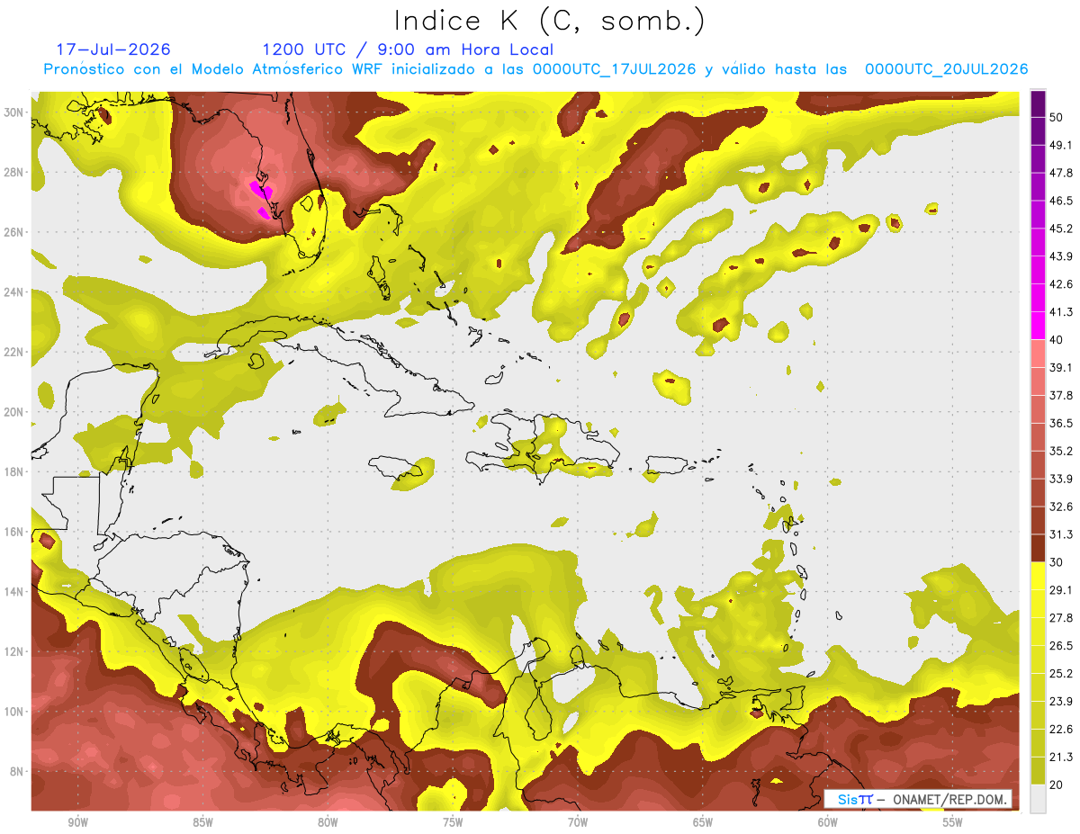The height and width of the screenshot is (834, 1080).
Task: Select the colorbar value 43.9
Action: click(x=1061, y=256)
